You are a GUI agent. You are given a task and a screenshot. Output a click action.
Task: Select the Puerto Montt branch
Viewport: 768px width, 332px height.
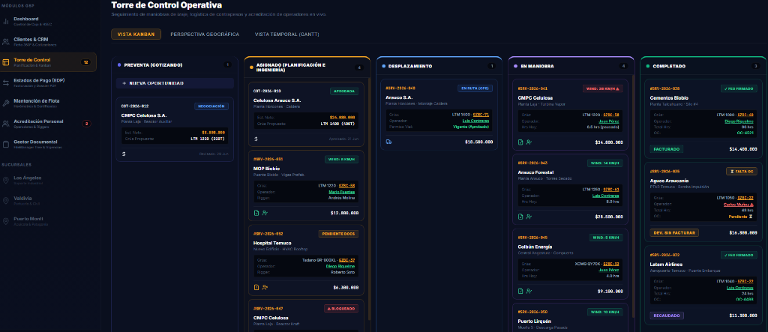49,221
